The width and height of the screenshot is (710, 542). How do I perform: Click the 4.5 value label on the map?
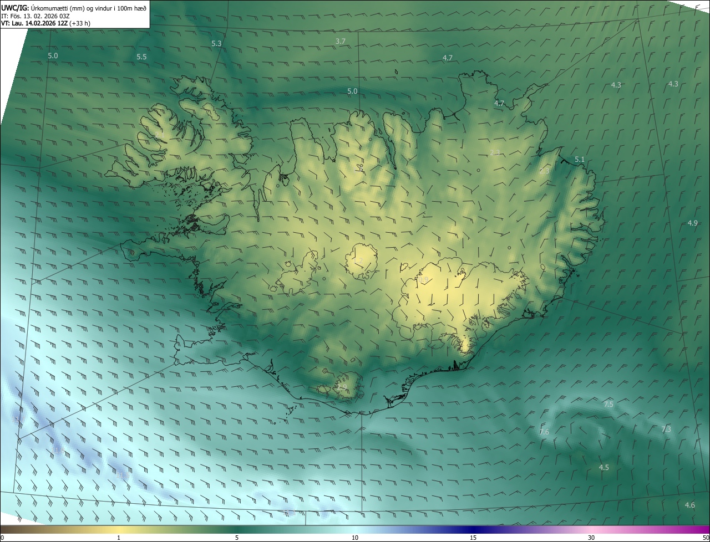[x=604, y=468]
